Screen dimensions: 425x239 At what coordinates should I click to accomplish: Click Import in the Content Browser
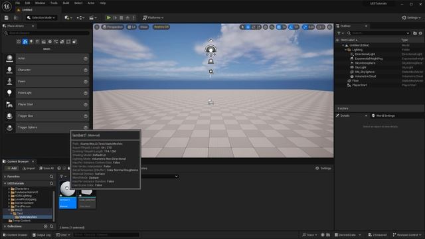click(29, 168)
